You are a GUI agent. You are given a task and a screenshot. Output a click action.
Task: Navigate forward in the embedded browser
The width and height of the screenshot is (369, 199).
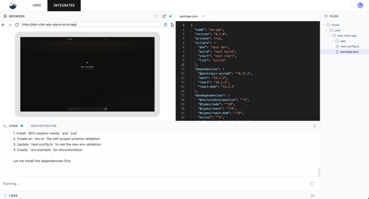(10, 25)
